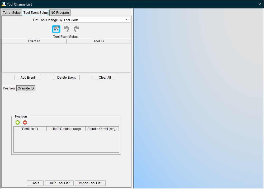Click the Add Event button
Image resolution: width=264 pixels, height=189 pixels.
pyautogui.click(x=28, y=78)
